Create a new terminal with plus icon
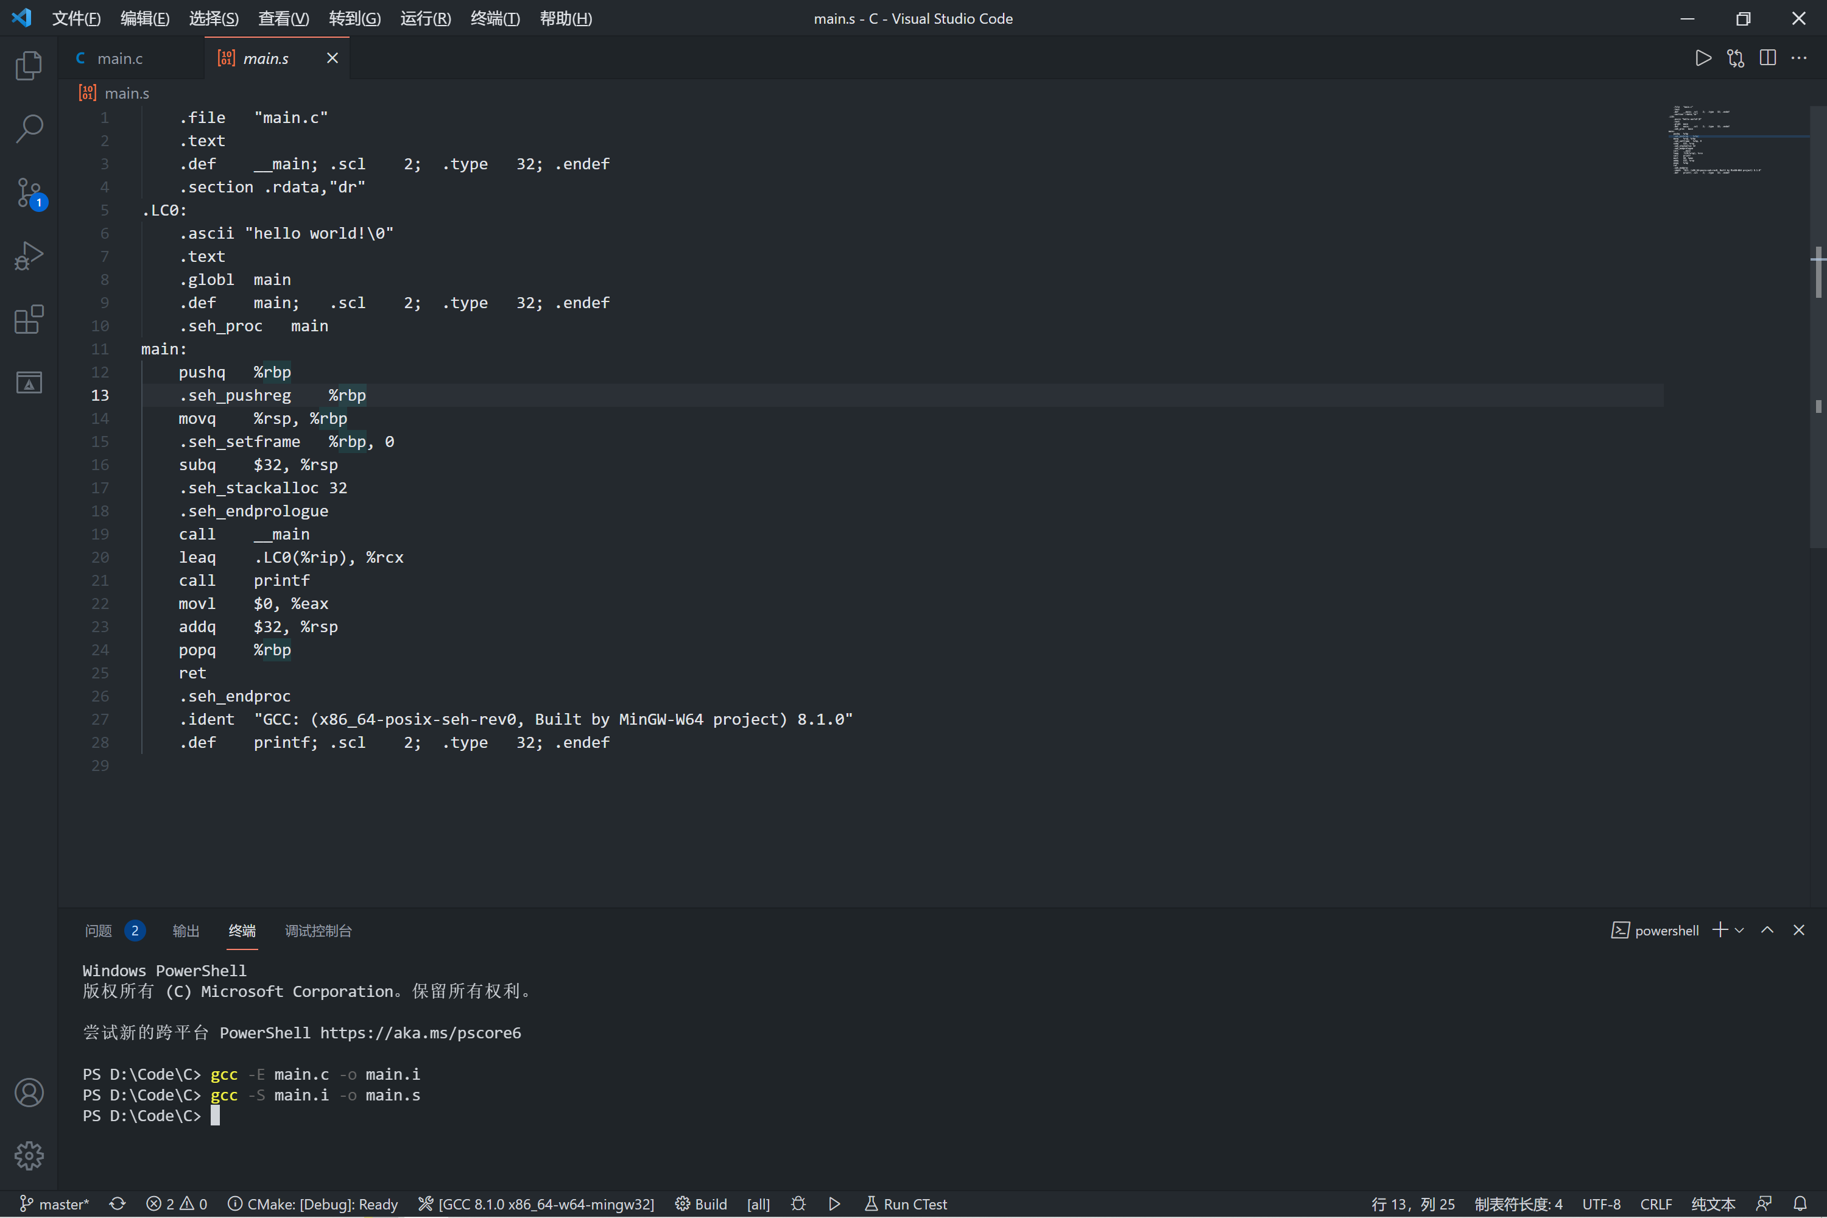Viewport: 1827px width, 1218px height. click(1720, 930)
